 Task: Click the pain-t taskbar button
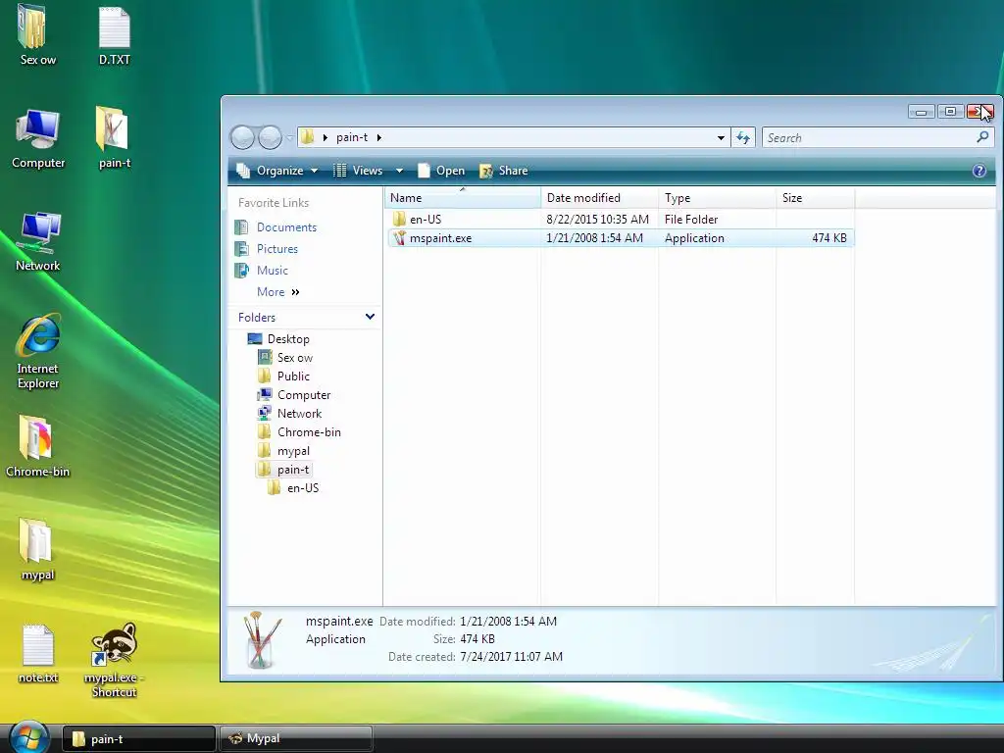(x=139, y=738)
